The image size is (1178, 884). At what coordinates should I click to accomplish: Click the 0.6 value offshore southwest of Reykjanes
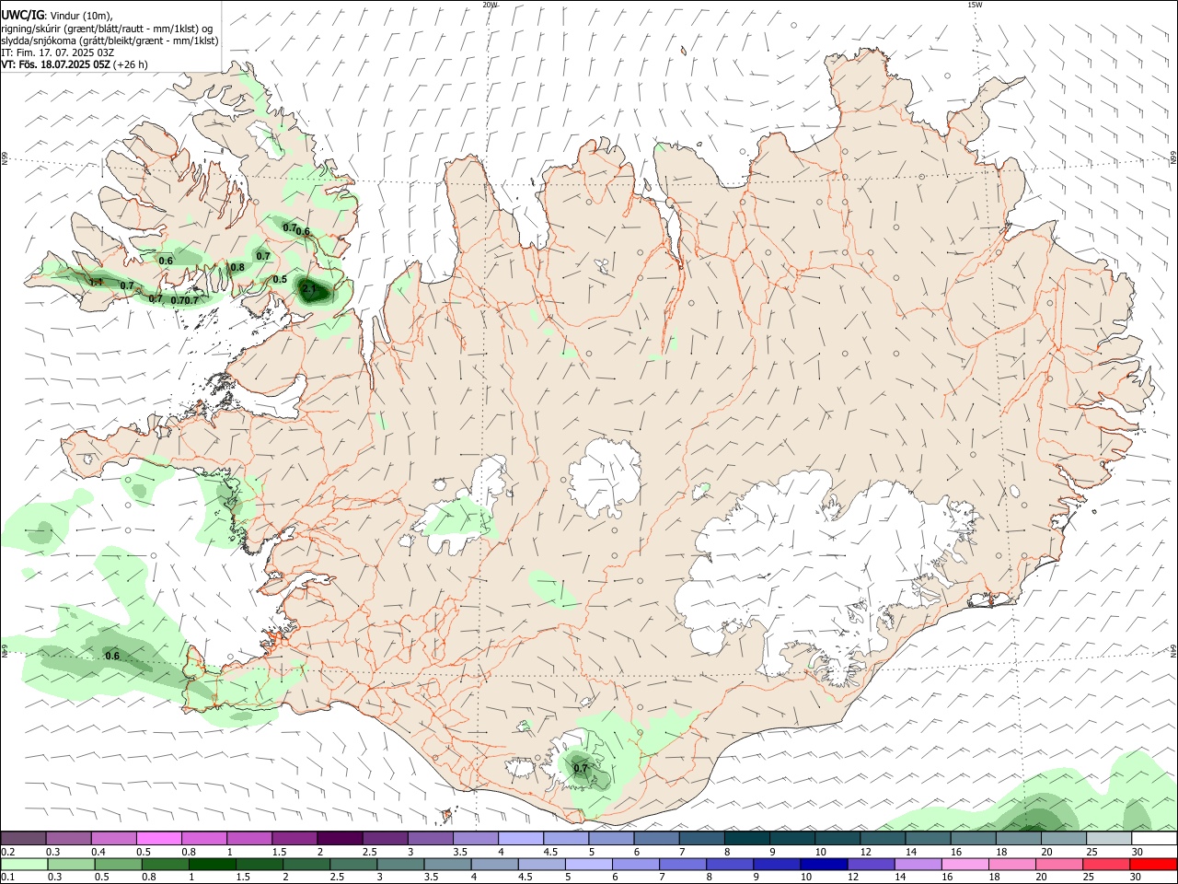112,656
